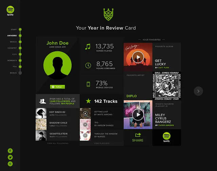Click the Twitter icon in sidebar
The image size is (217, 171).
[x=10, y=157]
